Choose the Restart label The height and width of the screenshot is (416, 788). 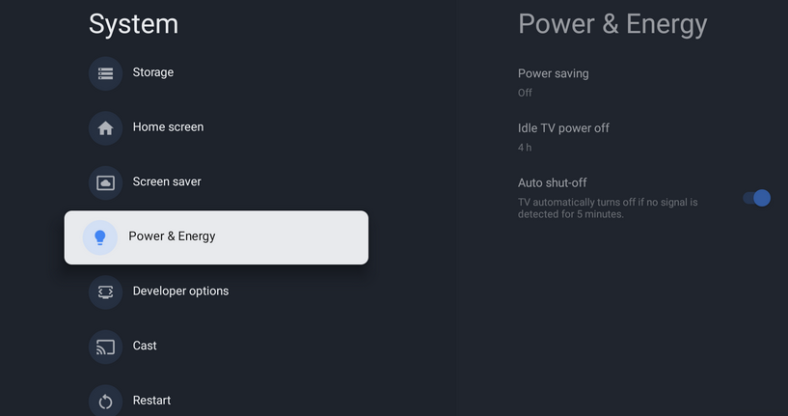[151, 401]
